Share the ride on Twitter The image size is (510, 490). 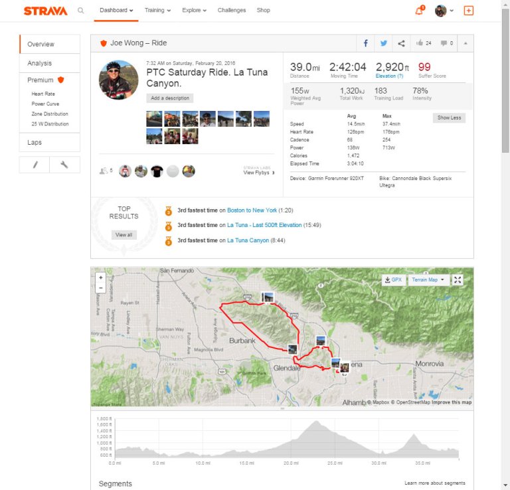tap(383, 43)
